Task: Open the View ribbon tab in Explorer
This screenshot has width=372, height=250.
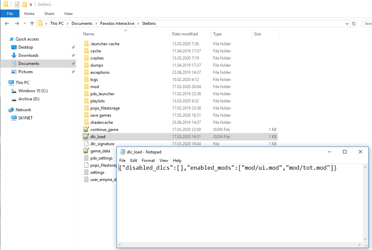Action: [68, 14]
